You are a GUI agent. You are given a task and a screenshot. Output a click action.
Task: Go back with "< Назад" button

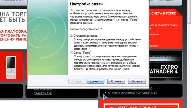point(77,81)
